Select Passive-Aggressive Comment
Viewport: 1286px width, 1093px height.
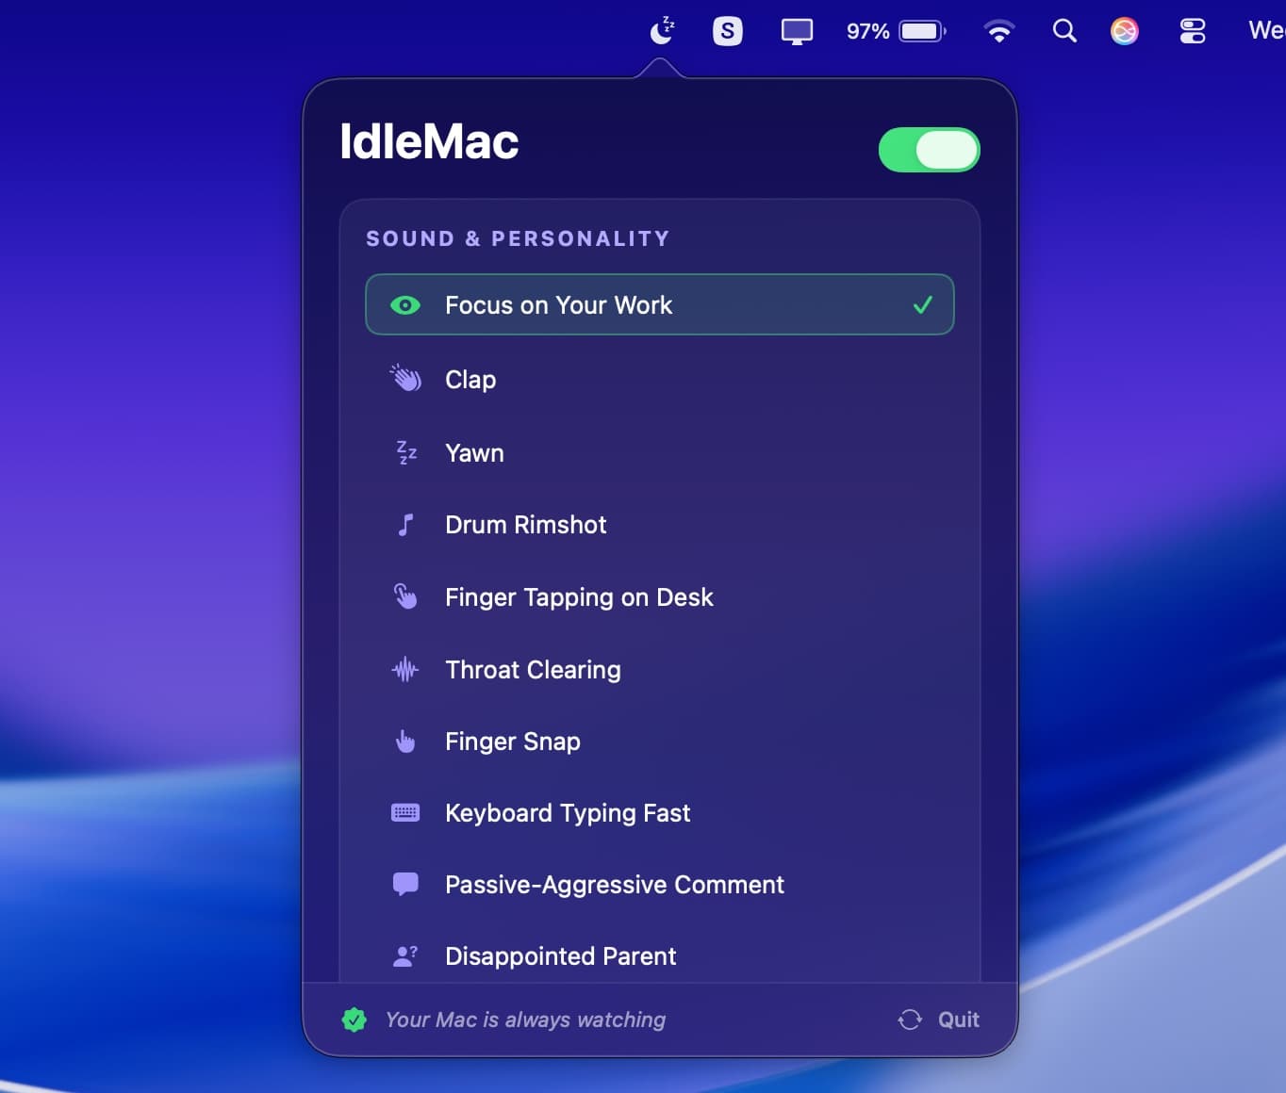point(660,884)
